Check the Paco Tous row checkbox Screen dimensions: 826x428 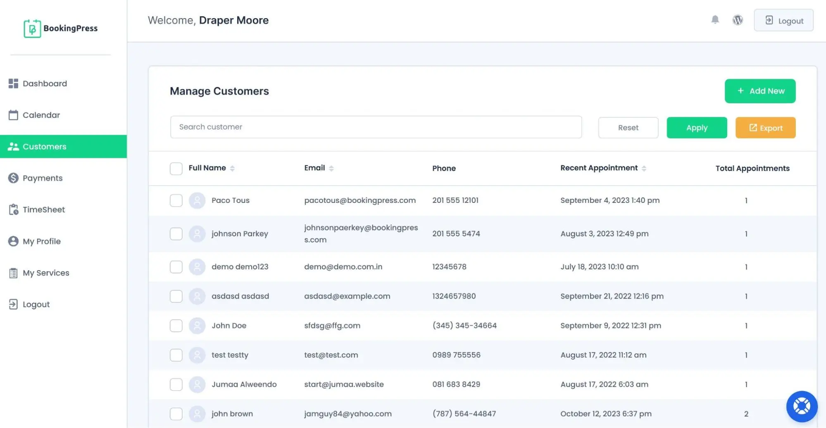pyautogui.click(x=176, y=200)
